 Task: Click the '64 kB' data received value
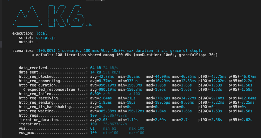pos(95,68)
